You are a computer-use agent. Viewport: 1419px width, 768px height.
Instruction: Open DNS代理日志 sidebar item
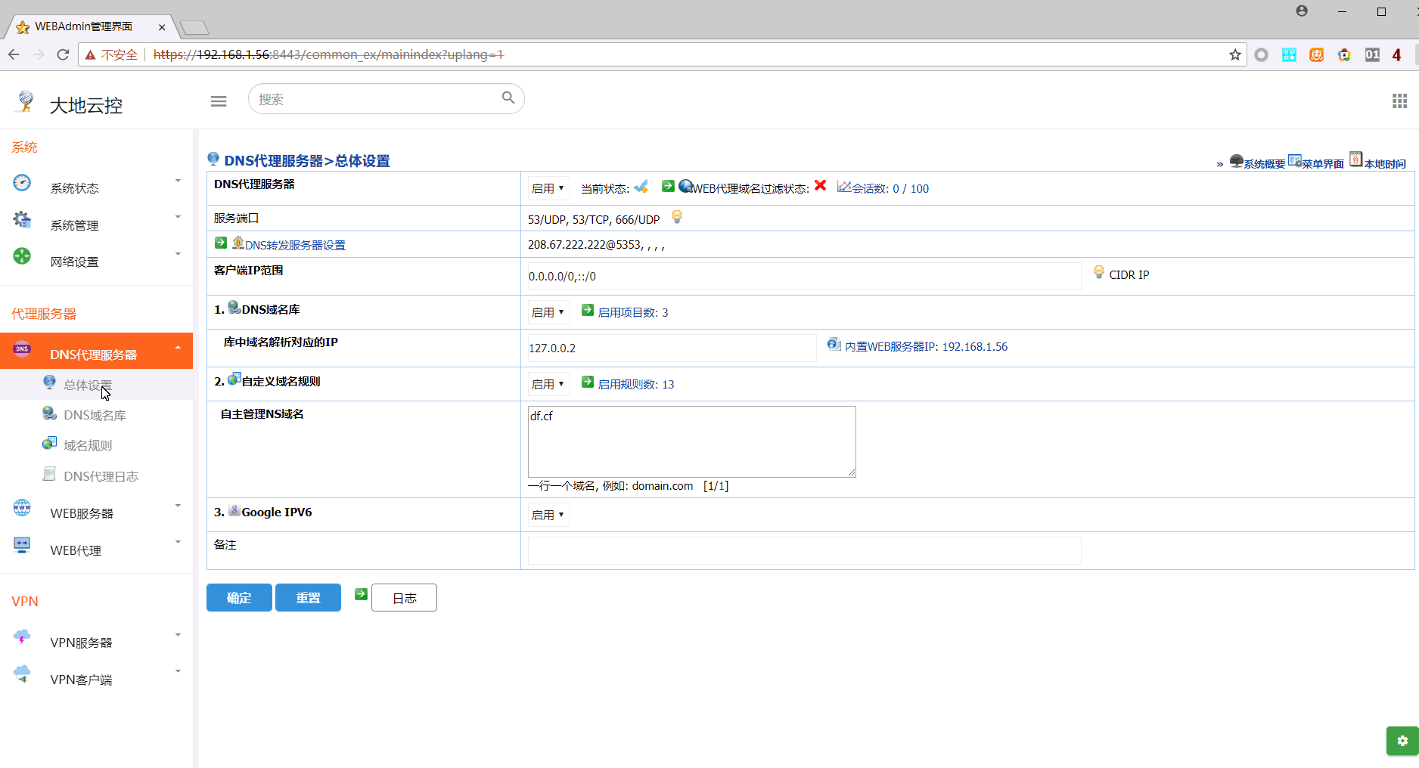101,476
